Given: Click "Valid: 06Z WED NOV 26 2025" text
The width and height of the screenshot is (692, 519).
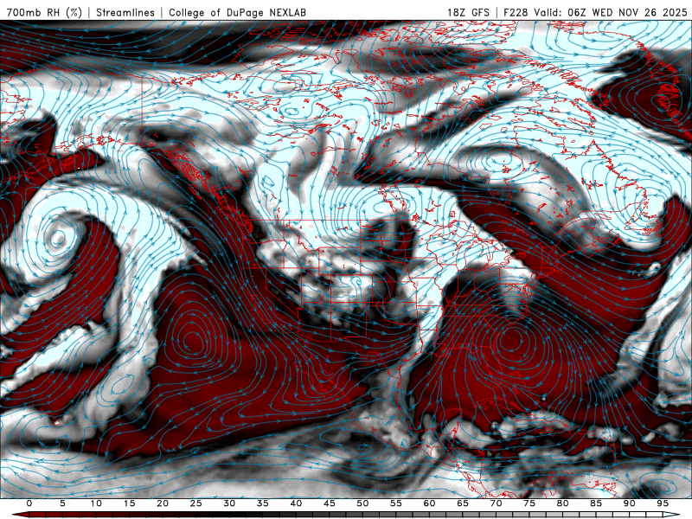Looking at the screenshot, I should pyautogui.click(x=611, y=12).
